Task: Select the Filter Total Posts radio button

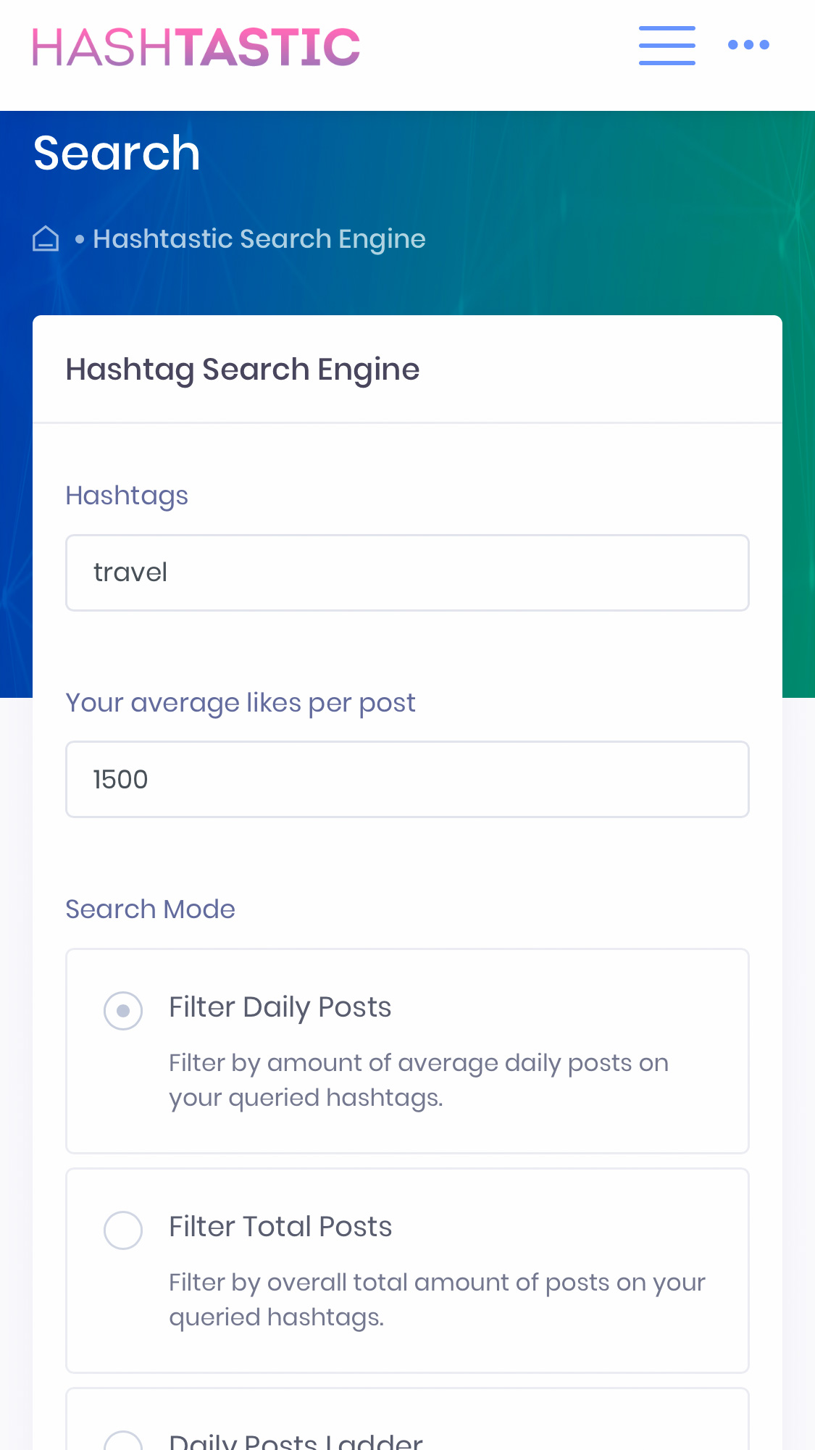Action: 123,1230
